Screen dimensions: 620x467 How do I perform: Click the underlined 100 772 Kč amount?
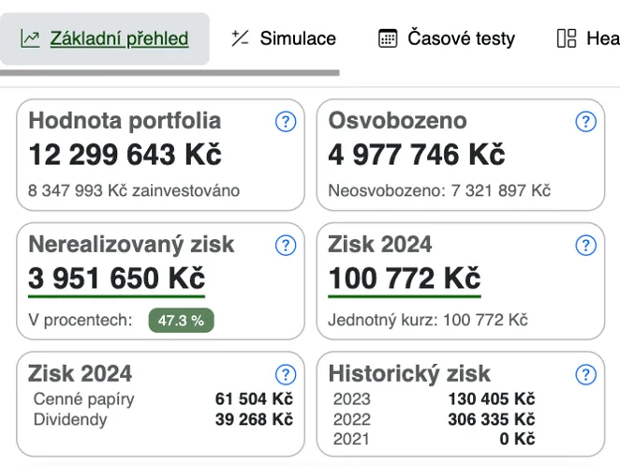click(405, 278)
